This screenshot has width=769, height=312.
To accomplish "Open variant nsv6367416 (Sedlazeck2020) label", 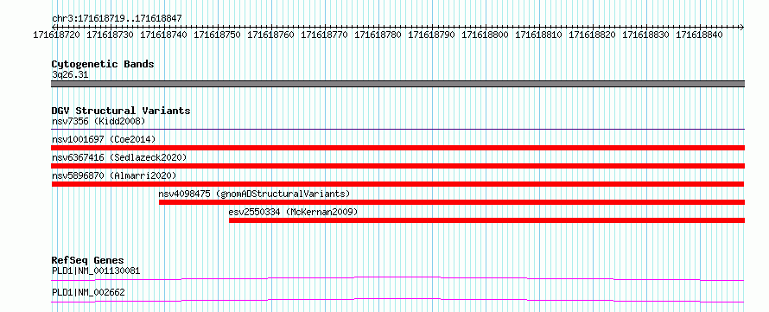I will [x=119, y=157].
